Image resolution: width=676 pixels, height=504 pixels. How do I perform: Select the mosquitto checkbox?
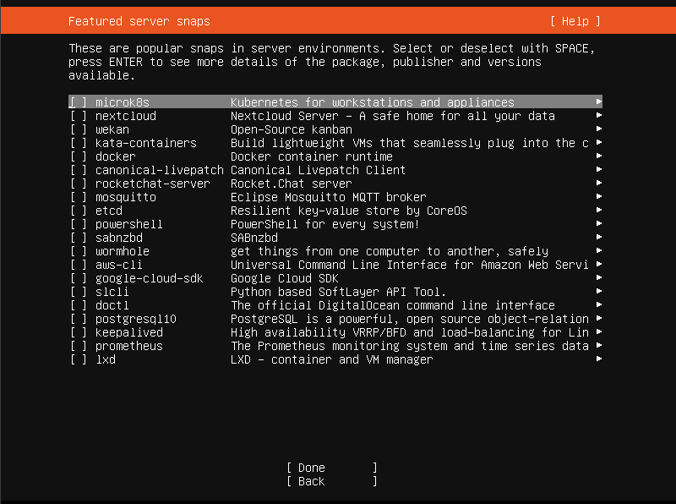(79, 197)
